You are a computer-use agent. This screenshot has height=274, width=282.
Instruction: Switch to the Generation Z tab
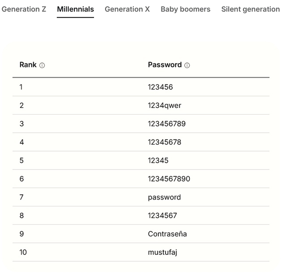tap(24, 9)
